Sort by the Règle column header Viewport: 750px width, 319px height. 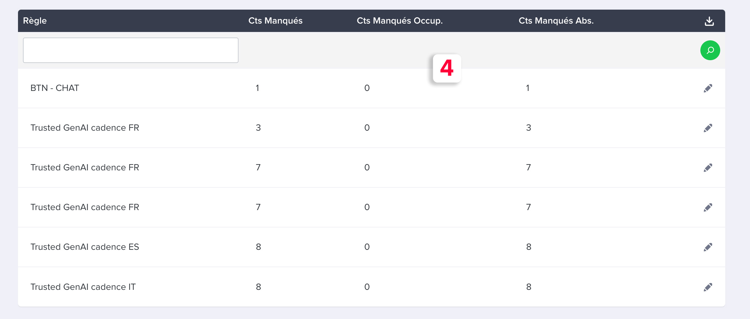(x=35, y=21)
